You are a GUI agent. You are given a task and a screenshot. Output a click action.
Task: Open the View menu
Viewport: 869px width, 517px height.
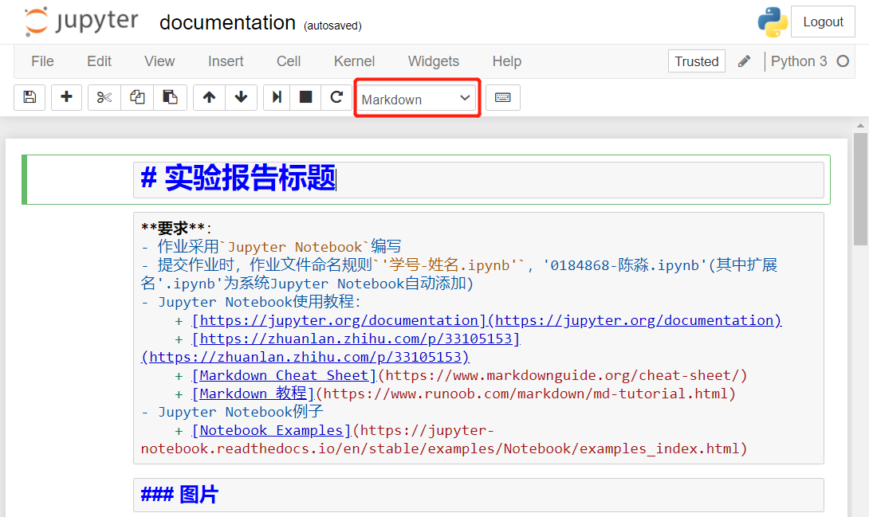tap(159, 61)
